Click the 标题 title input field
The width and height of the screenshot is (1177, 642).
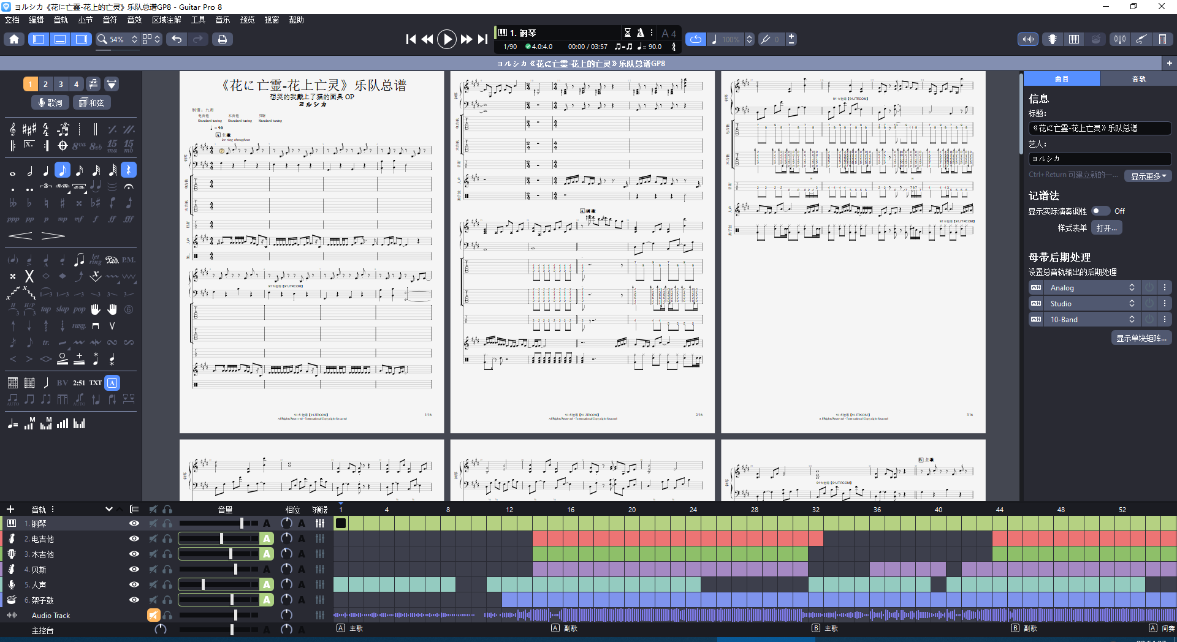[x=1100, y=128]
